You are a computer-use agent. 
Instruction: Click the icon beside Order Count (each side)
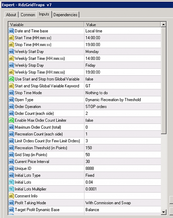(x=11, y=113)
